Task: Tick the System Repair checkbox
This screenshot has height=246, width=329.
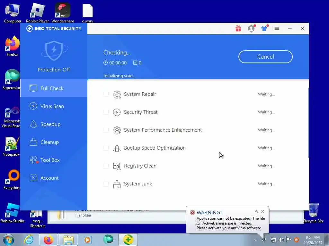Action: pyautogui.click(x=106, y=94)
